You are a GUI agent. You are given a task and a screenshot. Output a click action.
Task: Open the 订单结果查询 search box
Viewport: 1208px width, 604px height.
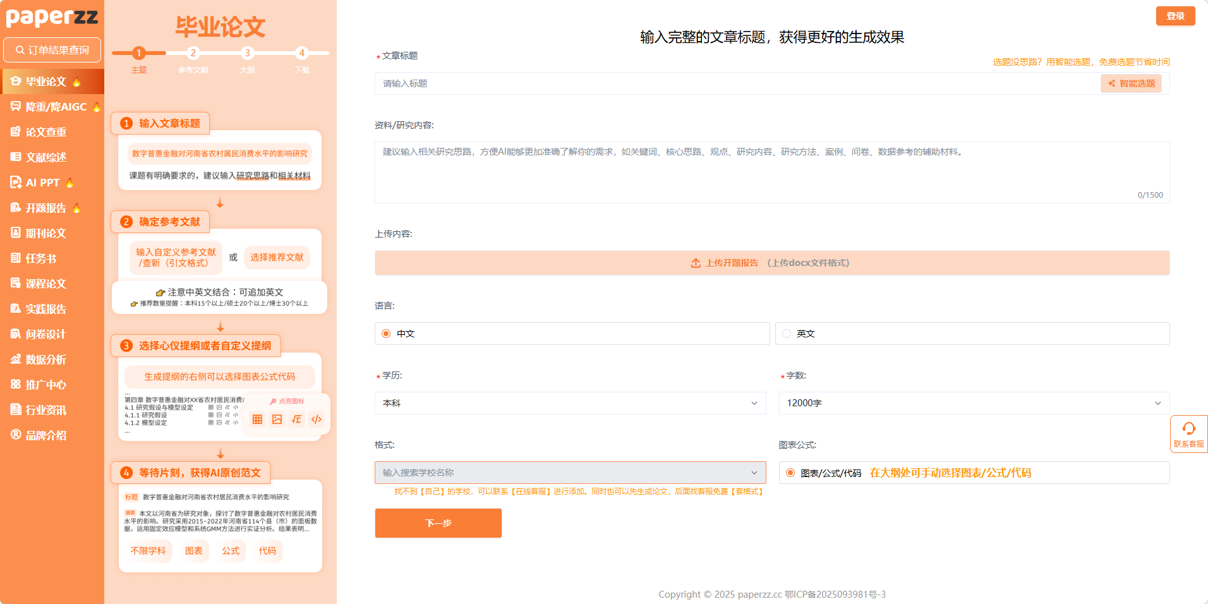click(52, 50)
